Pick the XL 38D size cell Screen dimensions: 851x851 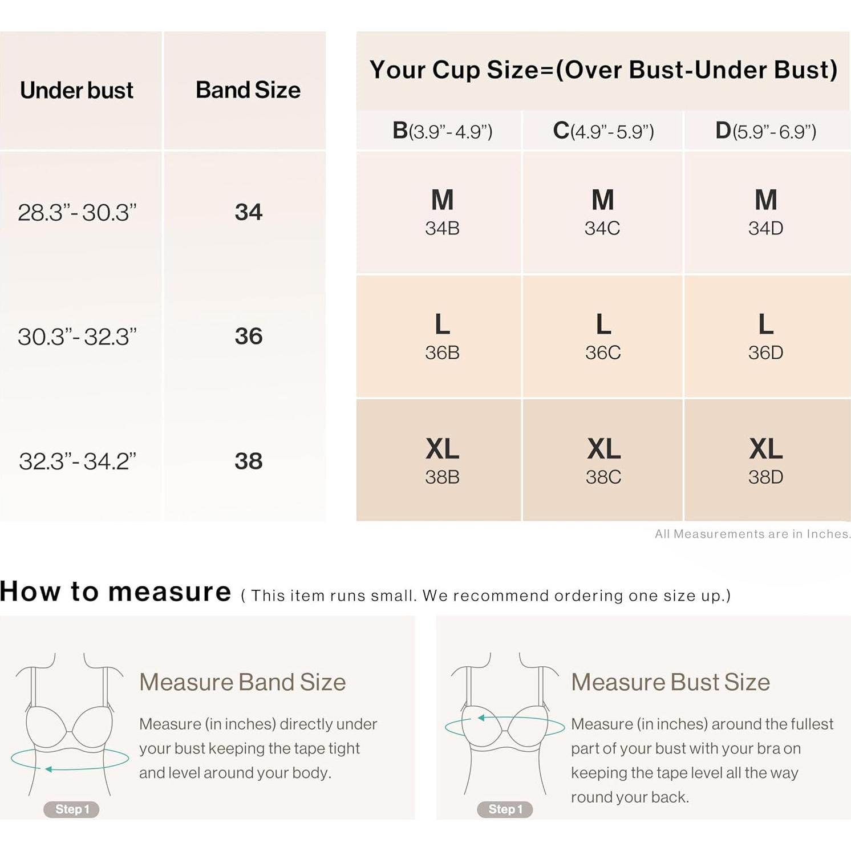click(765, 461)
